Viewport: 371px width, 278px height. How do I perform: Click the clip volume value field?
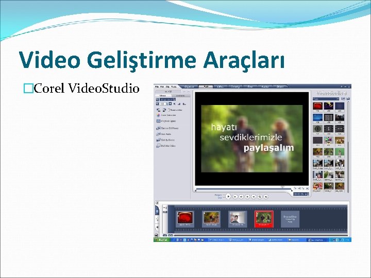point(163,104)
